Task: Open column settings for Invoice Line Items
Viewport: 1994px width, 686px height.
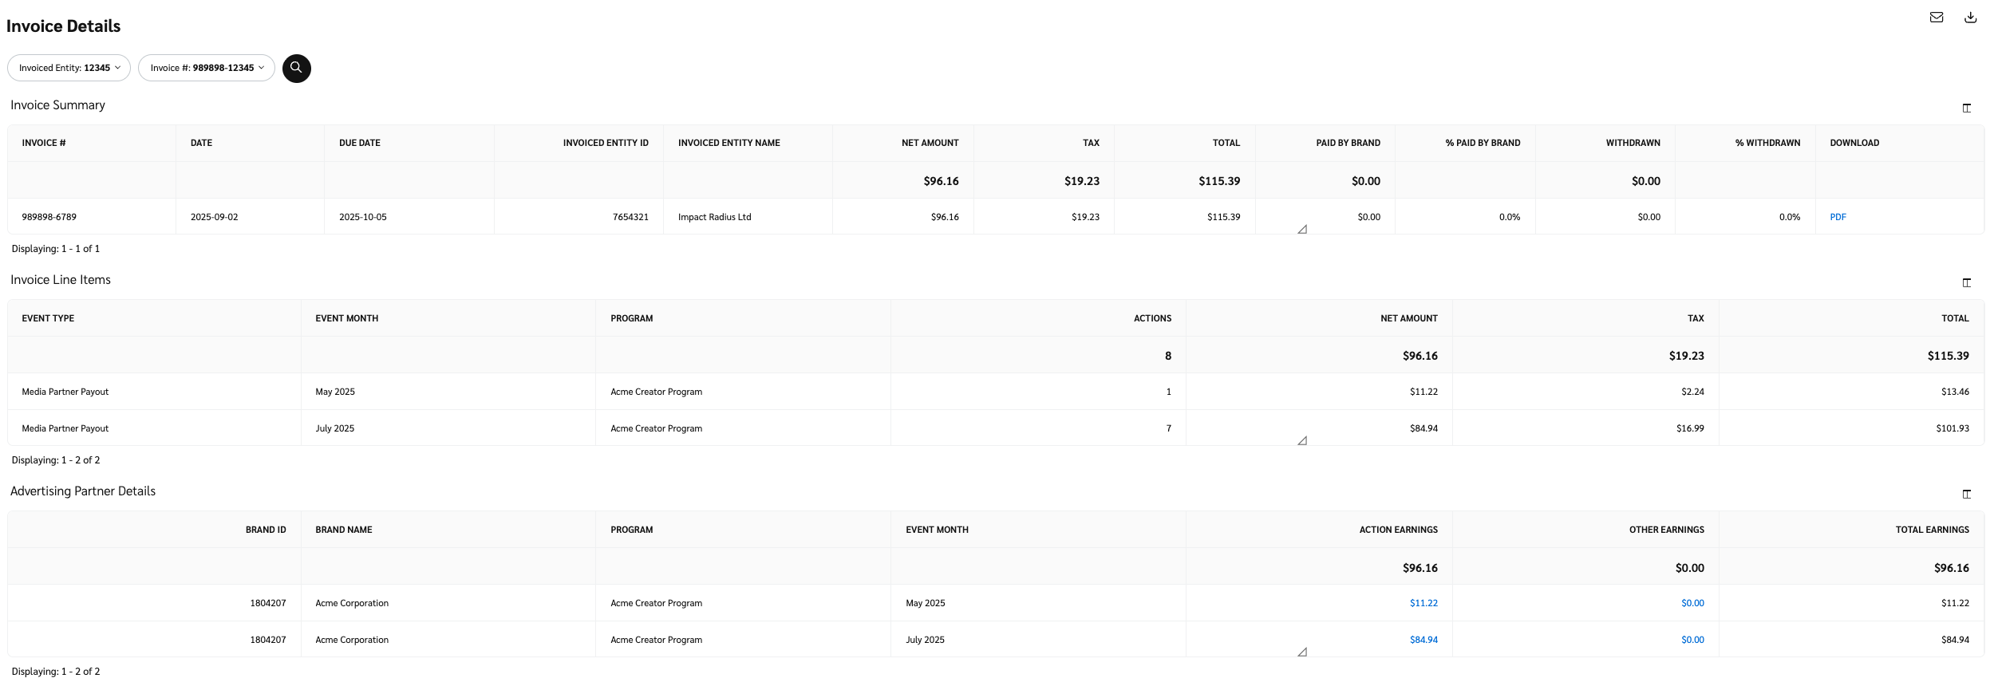Action: point(1966,282)
